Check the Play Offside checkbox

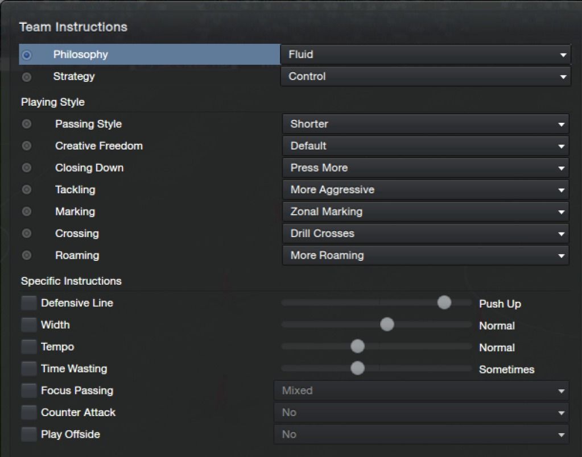pyautogui.click(x=29, y=434)
